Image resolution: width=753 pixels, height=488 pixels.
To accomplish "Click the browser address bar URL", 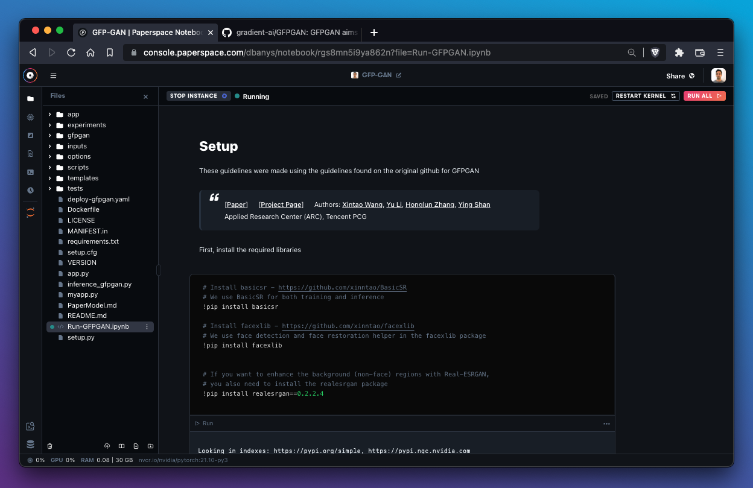I will click(x=317, y=52).
